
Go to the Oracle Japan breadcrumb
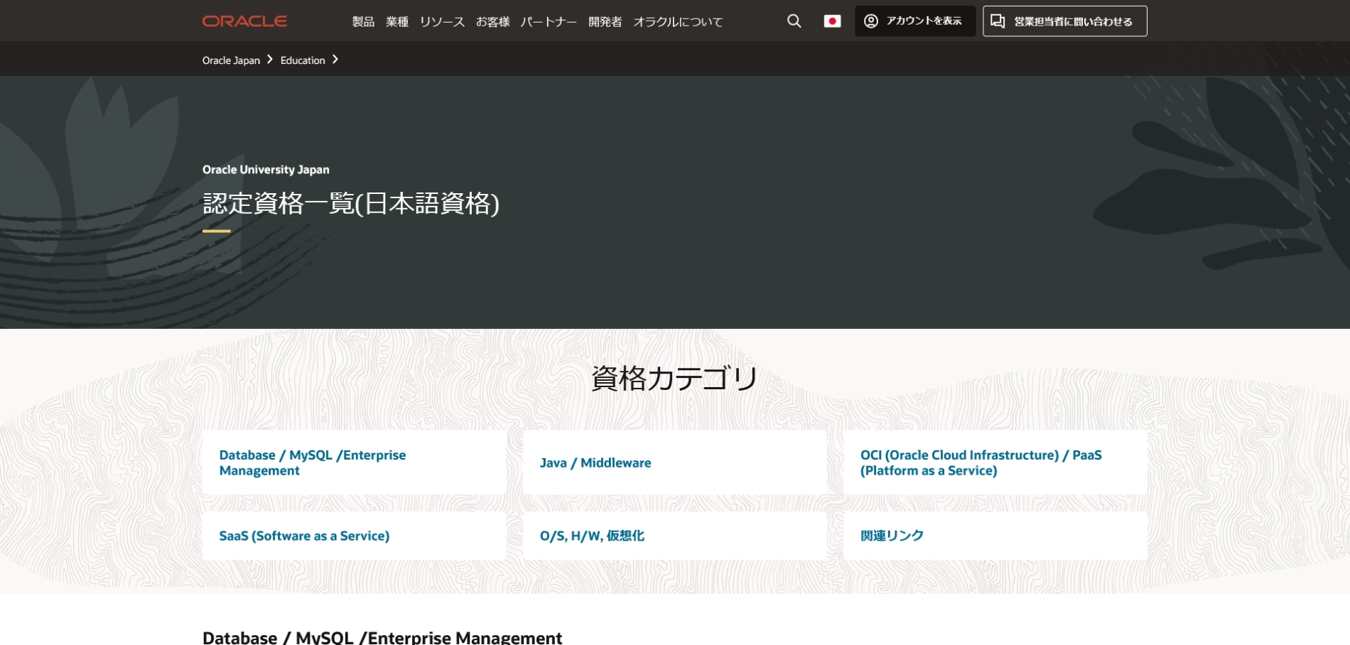tap(231, 60)
